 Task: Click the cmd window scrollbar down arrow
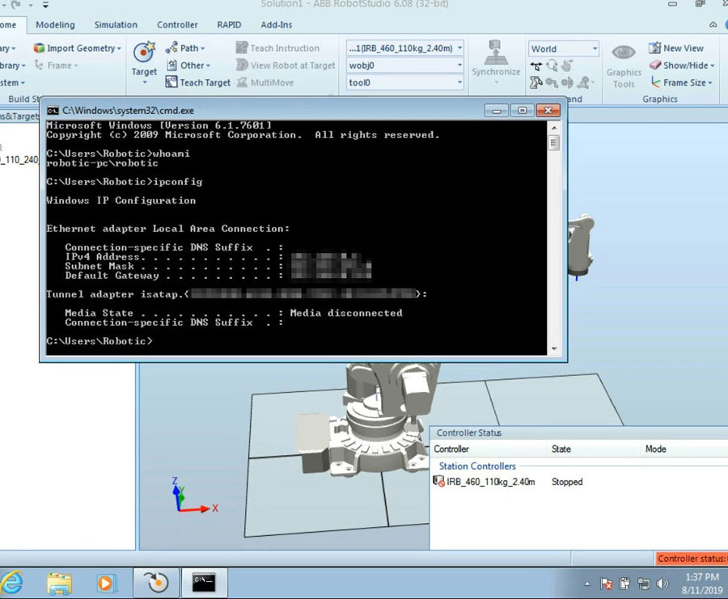tap(554, 348)
